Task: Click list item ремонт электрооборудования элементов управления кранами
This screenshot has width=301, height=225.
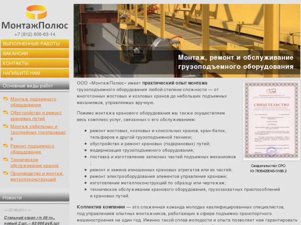Action: (x=159, y=176)
